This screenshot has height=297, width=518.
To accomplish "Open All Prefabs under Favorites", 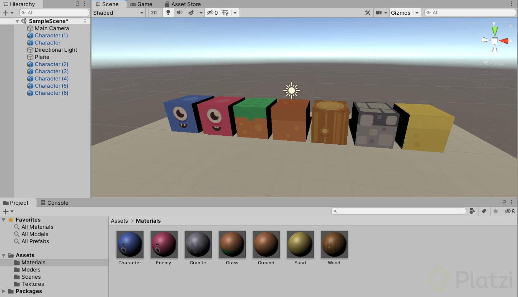I will coord(35,241).
